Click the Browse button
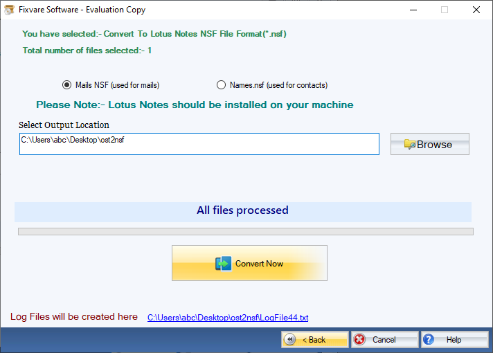This screenshot has width=493, height=353. tap(430, 144)
